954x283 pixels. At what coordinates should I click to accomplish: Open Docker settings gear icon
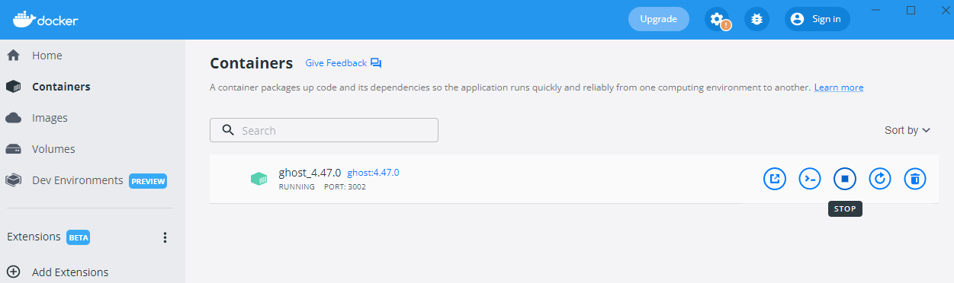tap(716, 19)
